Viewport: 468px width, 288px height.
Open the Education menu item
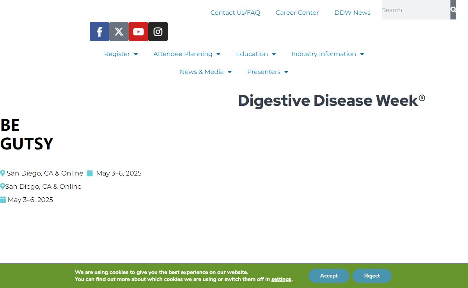pos(252,54)
